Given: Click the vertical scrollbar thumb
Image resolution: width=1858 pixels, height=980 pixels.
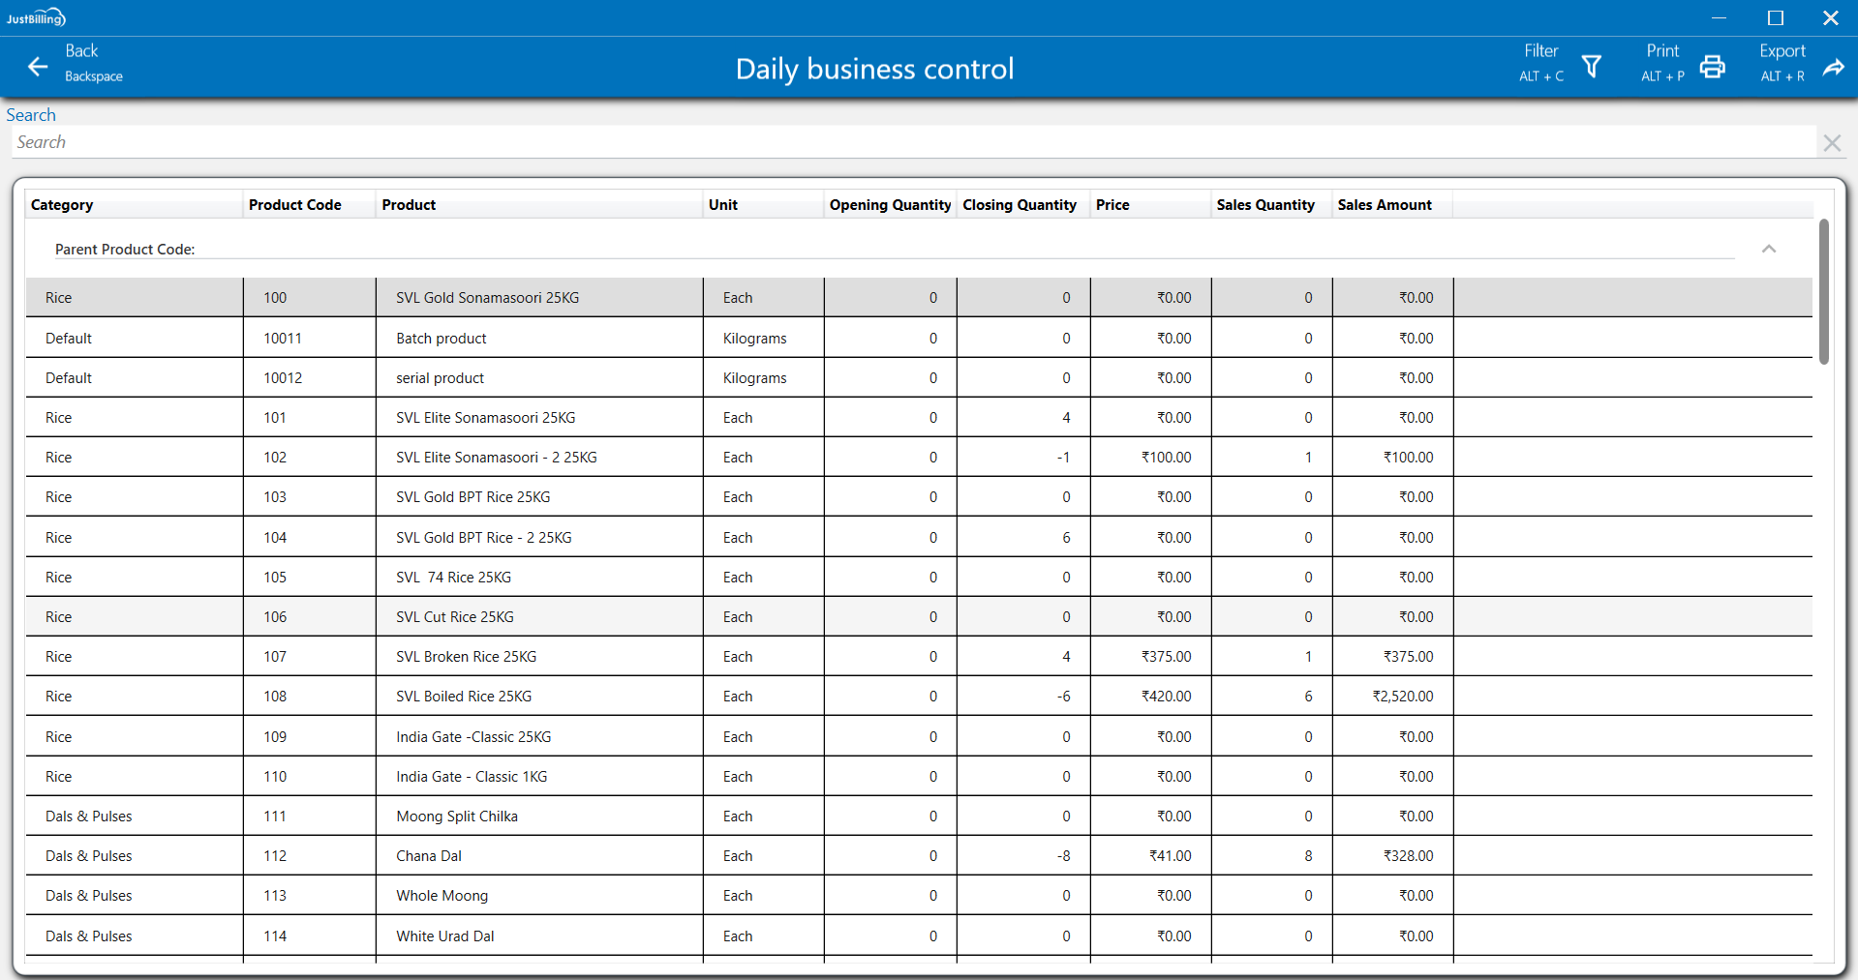Looking at the screenshot, I should tap(1823, 290).
